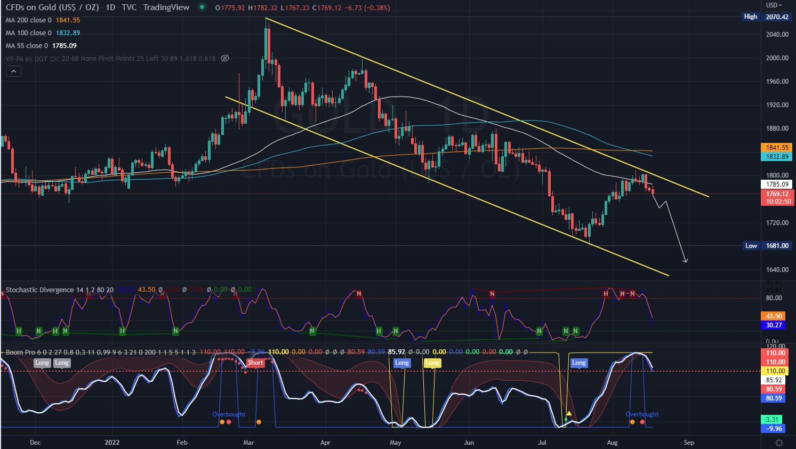Image resolution: width=796 pixels, height=449 pixels.
Task: Click the teal 1832.89 price-axis tag
Action: click(777, 157)
